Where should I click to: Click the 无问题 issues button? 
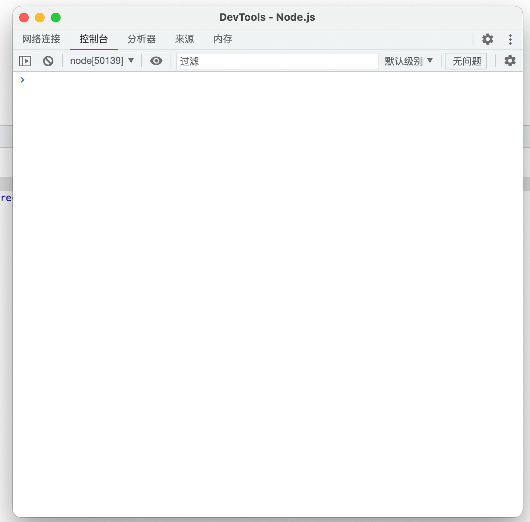coord(466,61)
